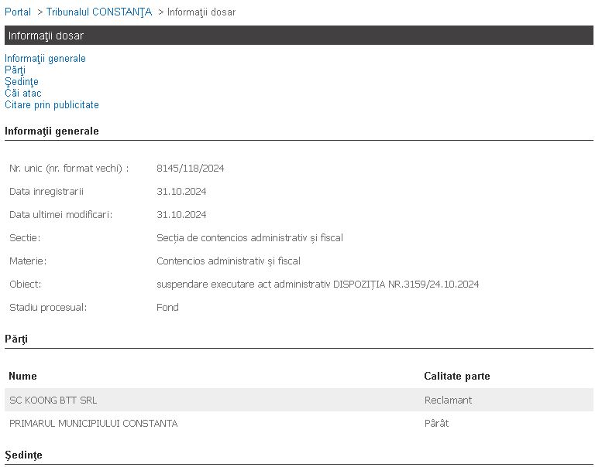Select PRIMARUL MUNICIPIULUI CONSTANTA row
This screenshot has height=467, width=602.
point(299,423)
